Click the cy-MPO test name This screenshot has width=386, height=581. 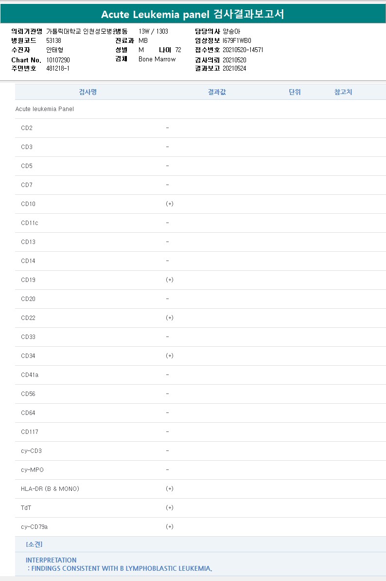pos(32,470)
